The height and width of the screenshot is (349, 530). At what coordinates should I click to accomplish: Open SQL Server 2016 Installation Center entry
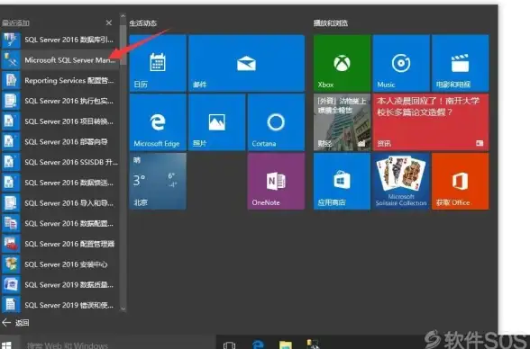point(59,264)
